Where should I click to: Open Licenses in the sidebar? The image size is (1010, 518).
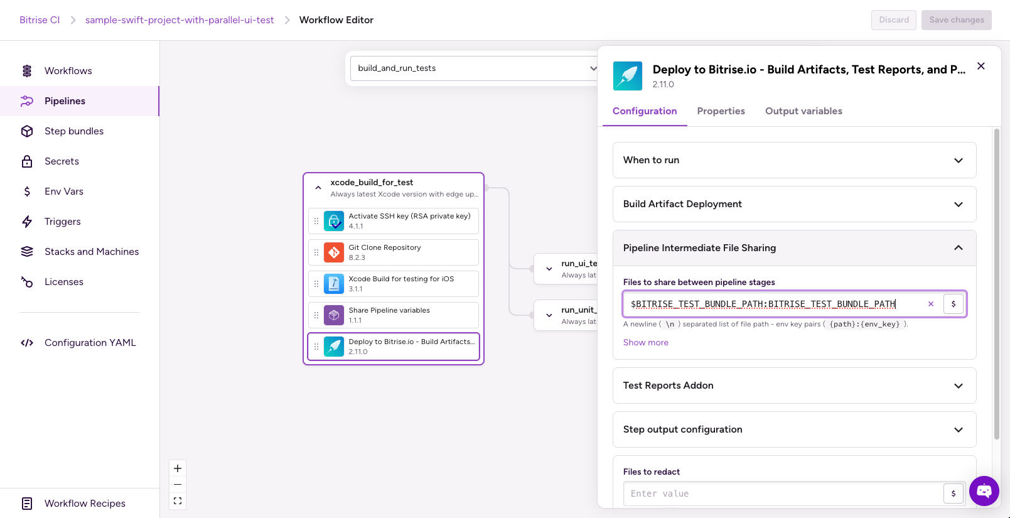pos(80,282)
